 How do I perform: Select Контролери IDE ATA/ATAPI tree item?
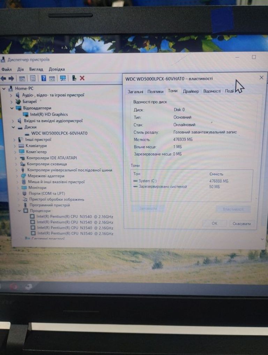[x=51, y=158]
